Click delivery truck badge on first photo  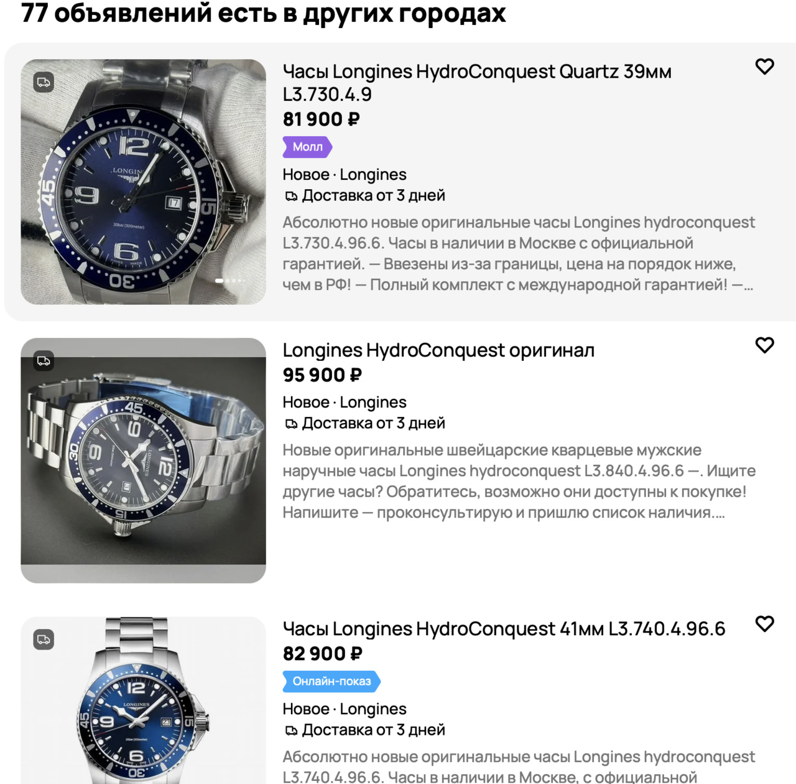click(x=44, y=82)
